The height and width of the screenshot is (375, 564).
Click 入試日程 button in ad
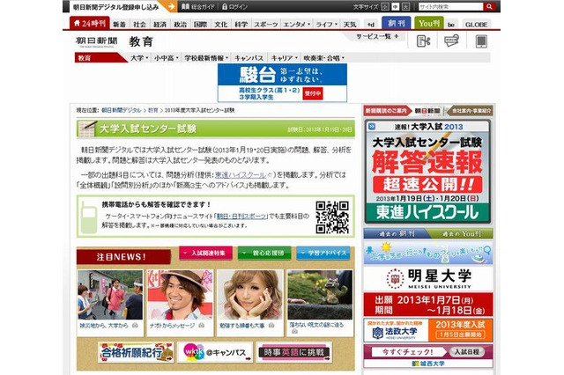click(466, 351)
